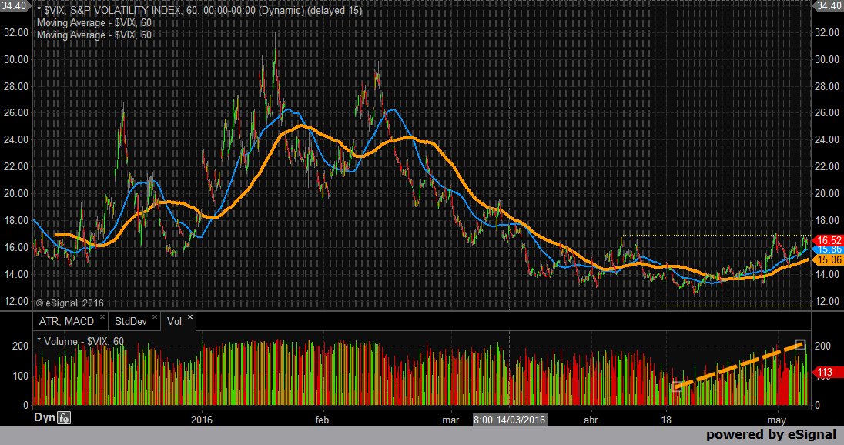
Task: Select the second Moving Average - $VIX label
Action: 94,35
